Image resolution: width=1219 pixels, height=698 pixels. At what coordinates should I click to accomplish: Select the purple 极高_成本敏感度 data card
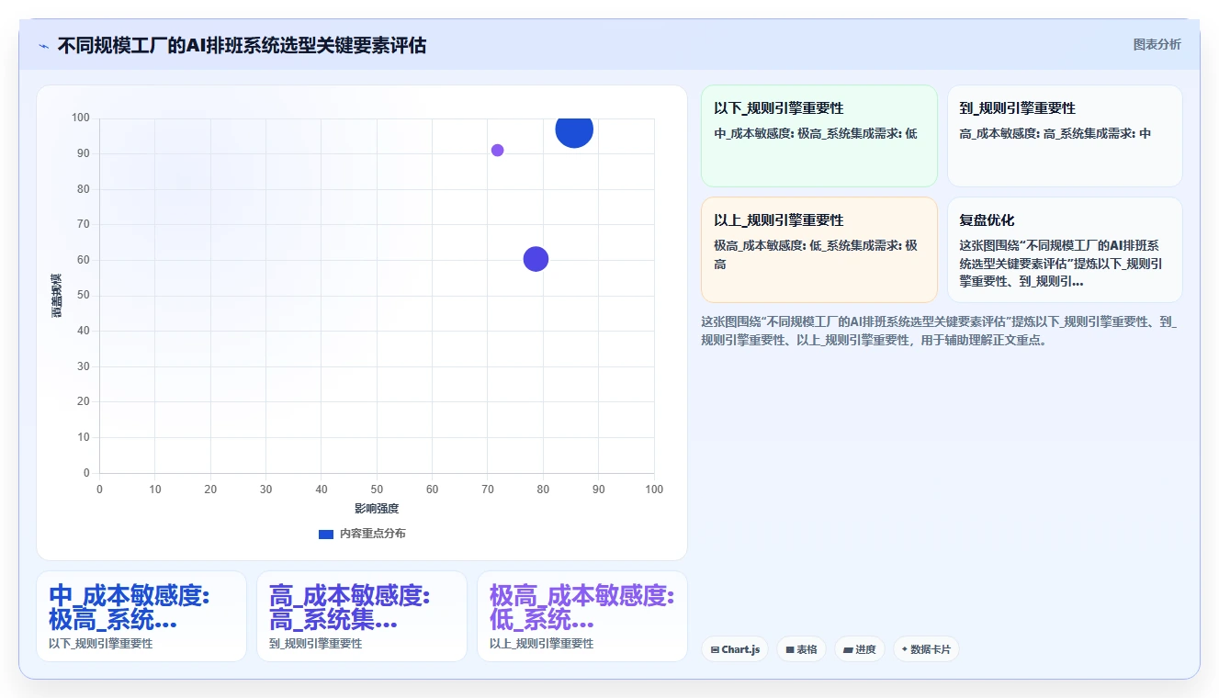pos(582,616)
